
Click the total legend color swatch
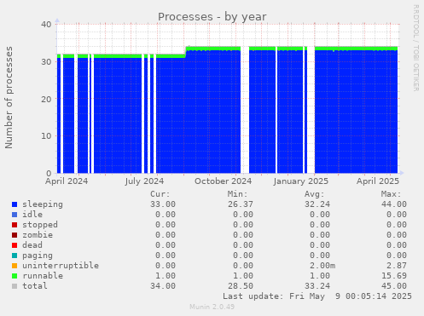coord(15,286)
